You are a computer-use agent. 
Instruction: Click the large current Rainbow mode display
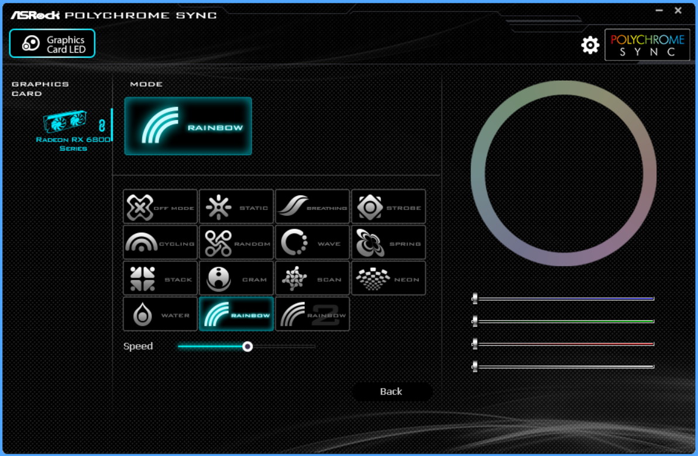coord(188,126)
